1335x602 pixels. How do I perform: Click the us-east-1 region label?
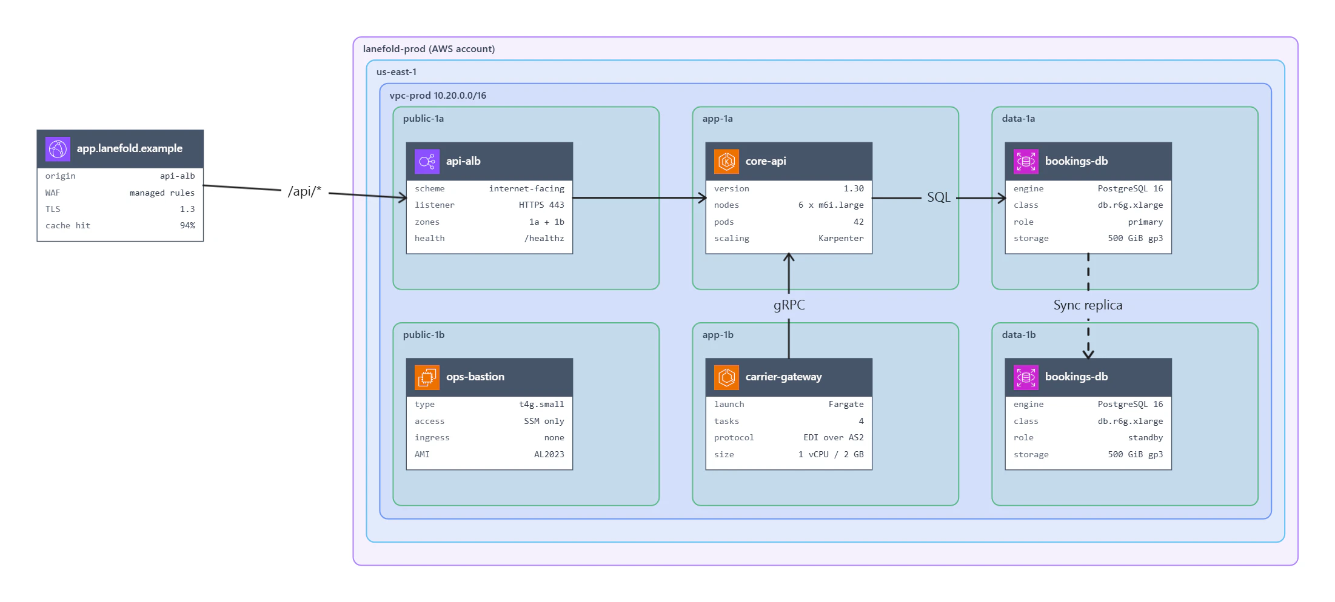(x=396, y=72)
